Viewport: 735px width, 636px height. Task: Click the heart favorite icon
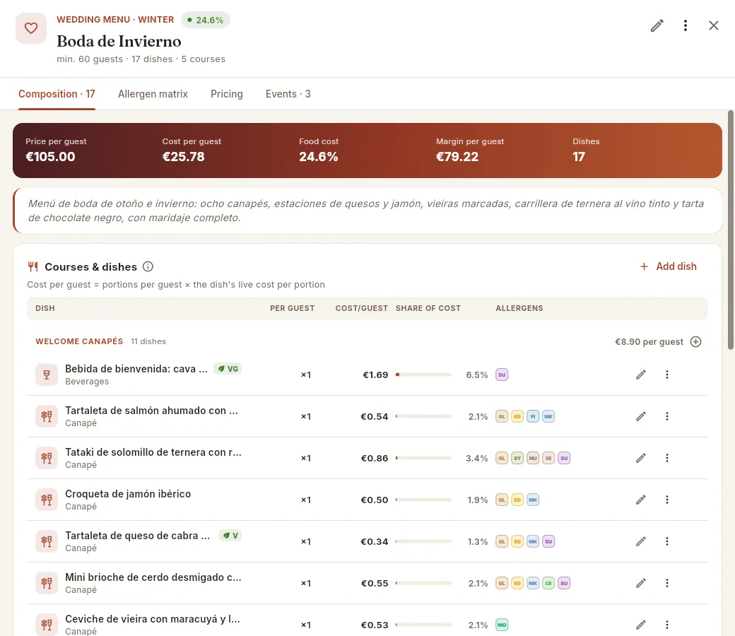[x=31, y=28]
